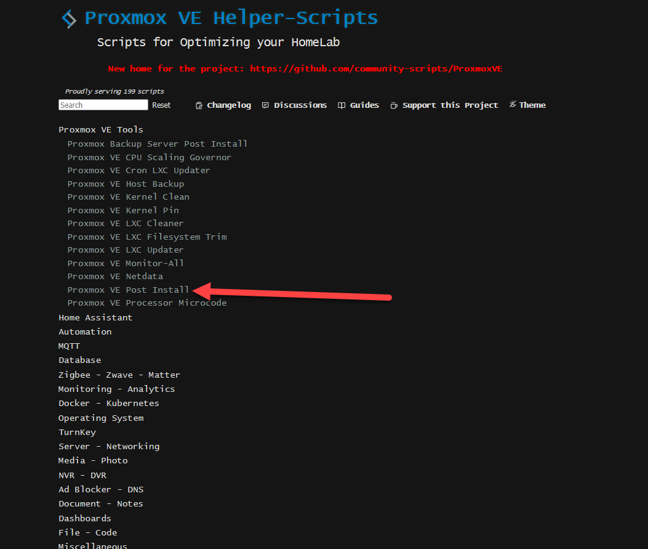Image resolution: width=648 pixels, height=549 pixels.
Task: Expand the Docker - Kubernetes category
Action: click(x=108, y=403)
